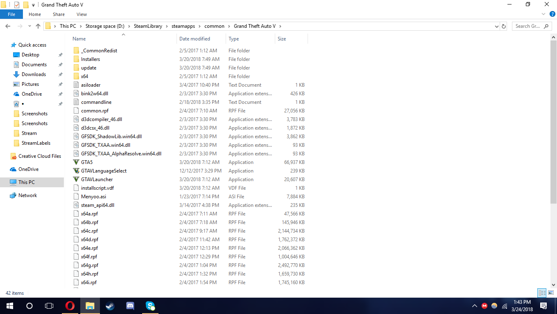Switch to large icons view in status bar
557x314 pixels.
(551, 293)
